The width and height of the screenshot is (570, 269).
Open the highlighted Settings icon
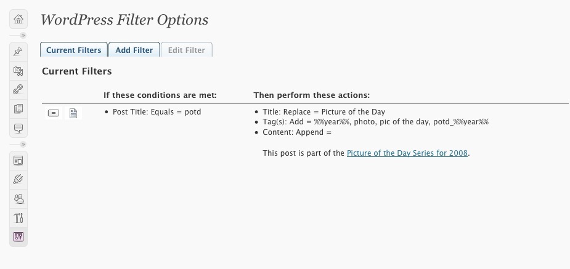pos(18,237)
